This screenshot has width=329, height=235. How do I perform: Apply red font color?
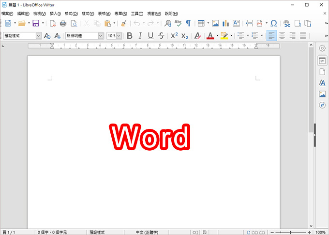(210, 36)
